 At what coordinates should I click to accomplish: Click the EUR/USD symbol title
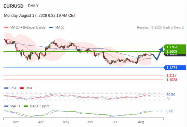point(14,6)
